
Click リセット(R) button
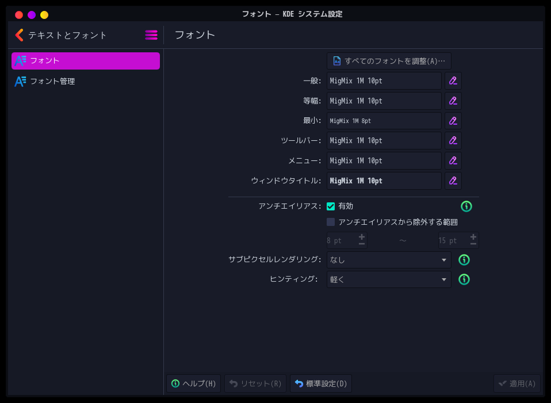255,383
